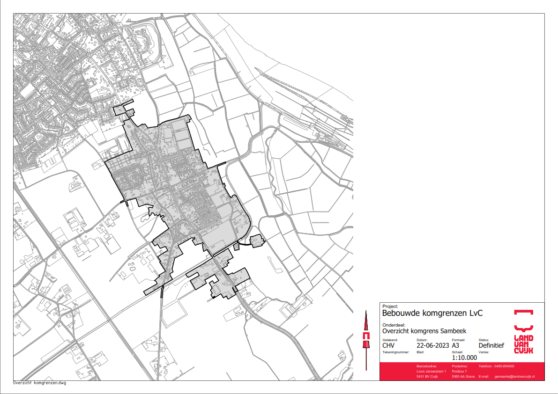Click the status text 'Definitief'
558x394 pixels.
(x=491, y=346)
